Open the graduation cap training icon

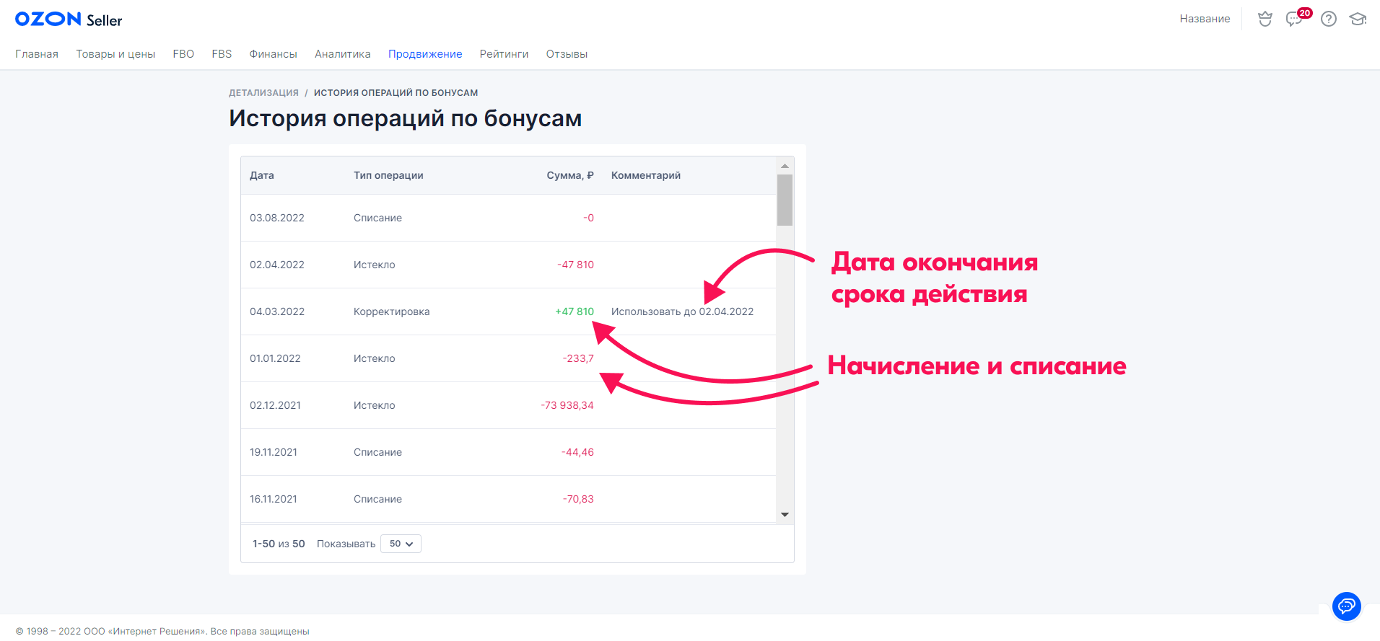[1358, 19]
